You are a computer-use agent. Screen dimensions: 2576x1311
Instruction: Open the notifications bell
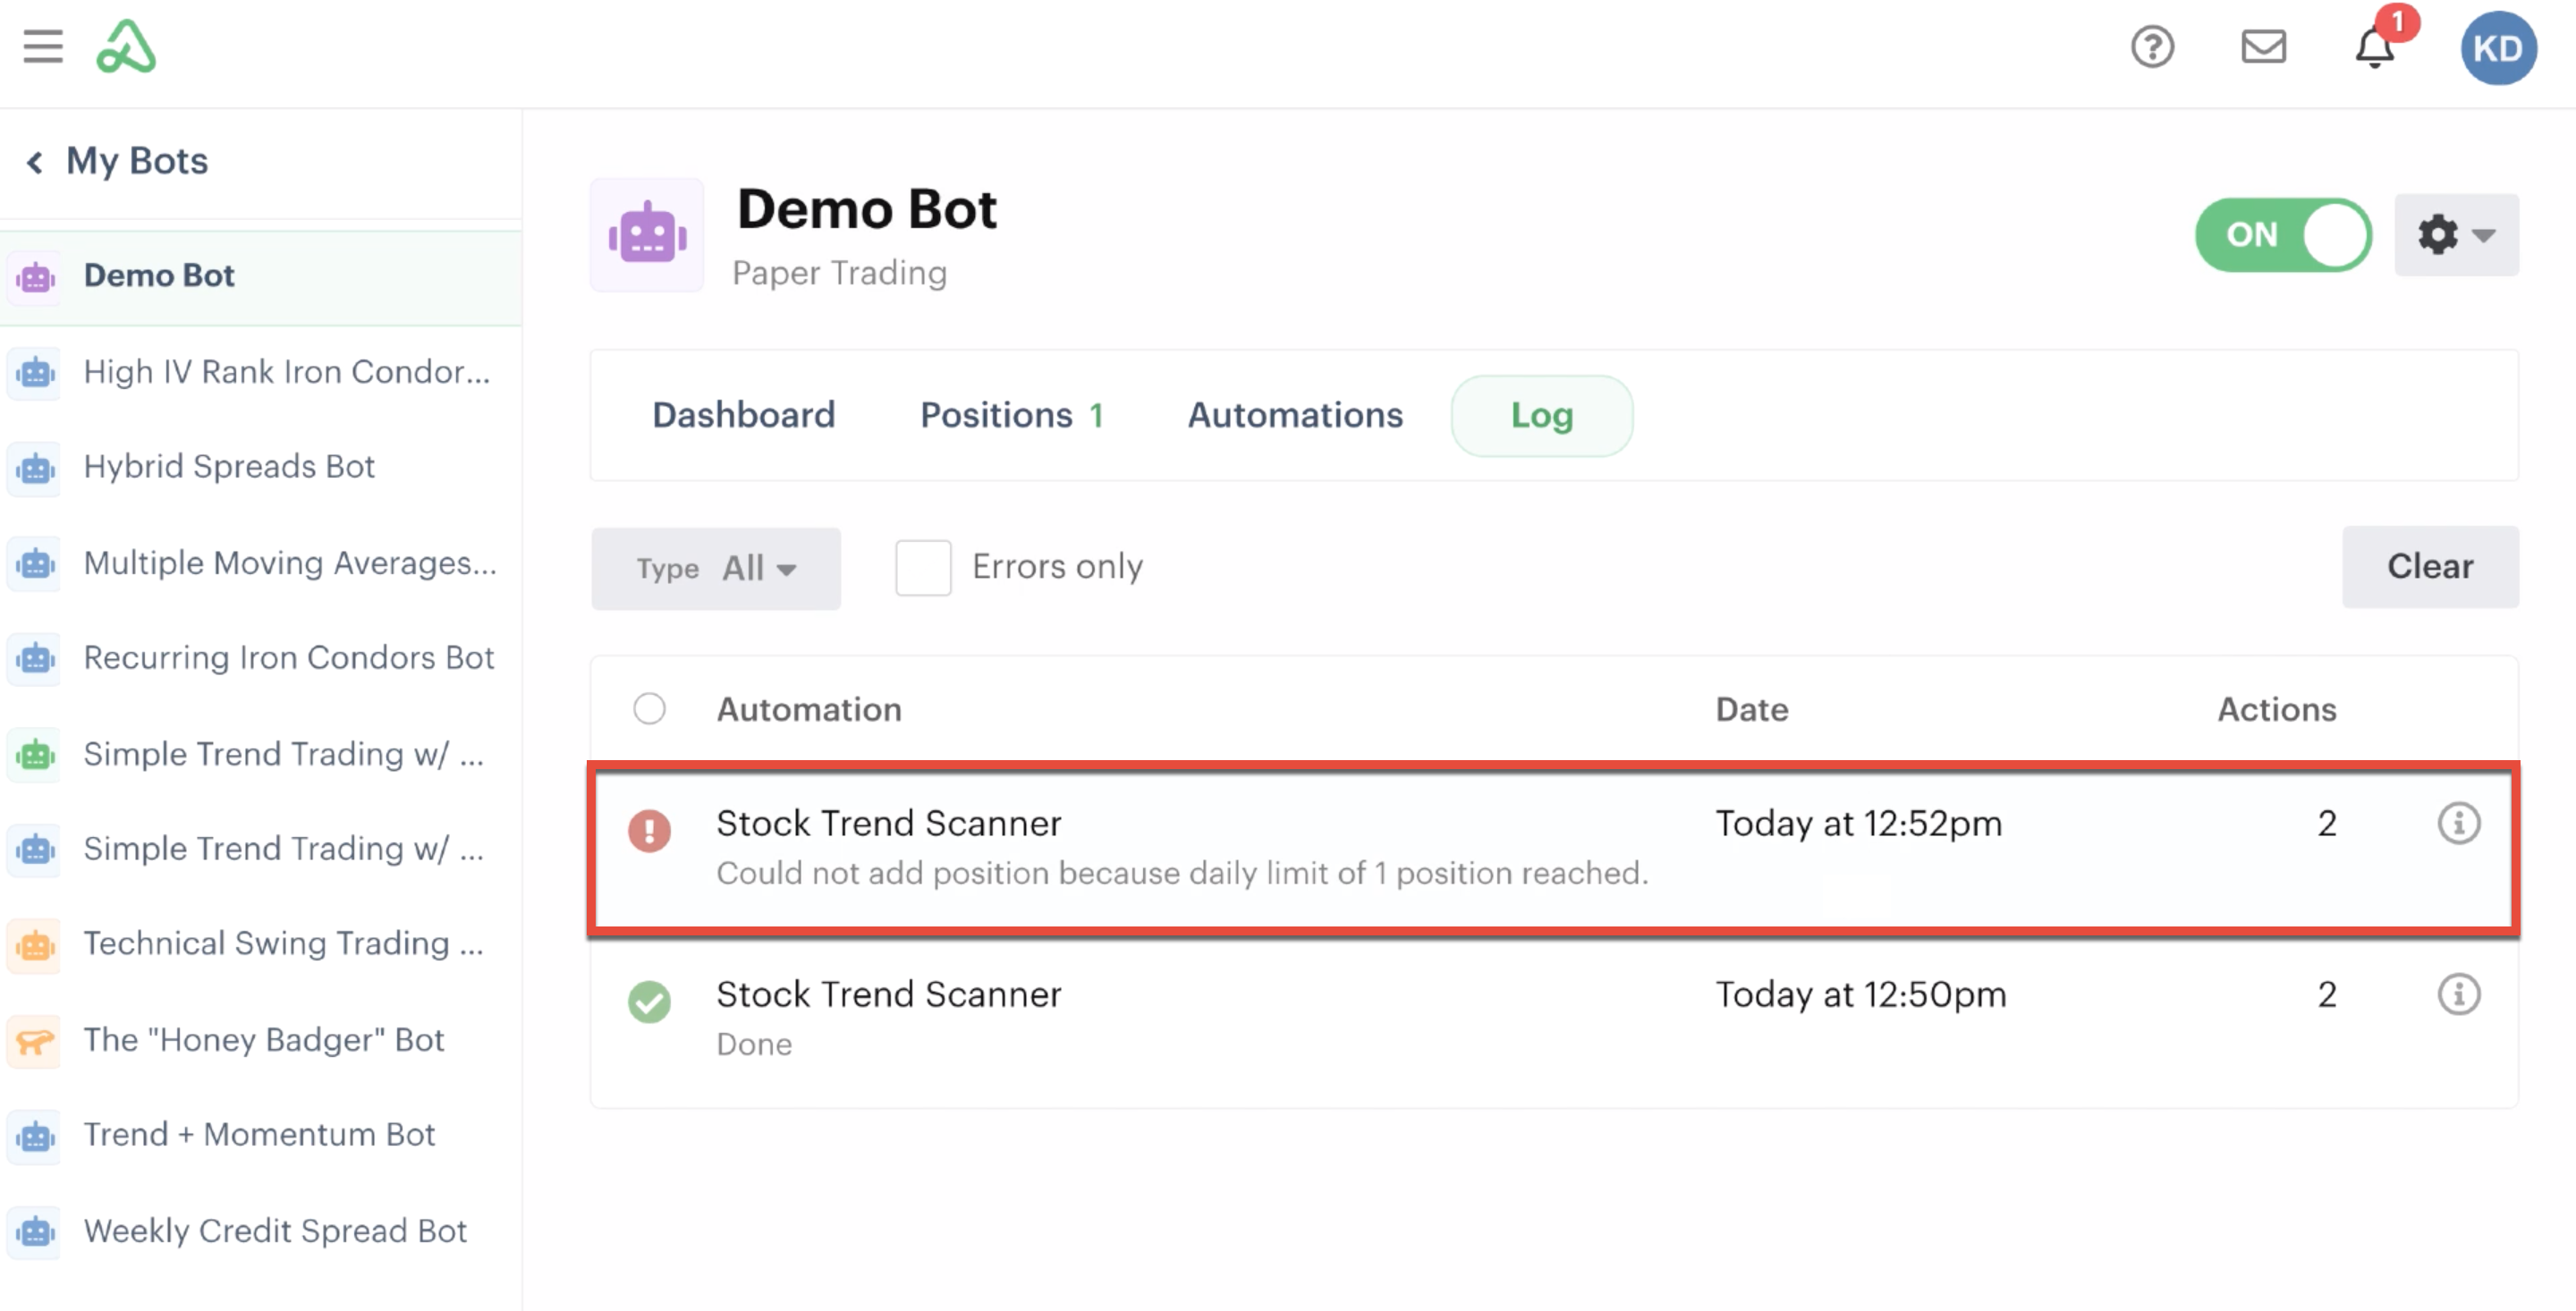coord(2375,47)
